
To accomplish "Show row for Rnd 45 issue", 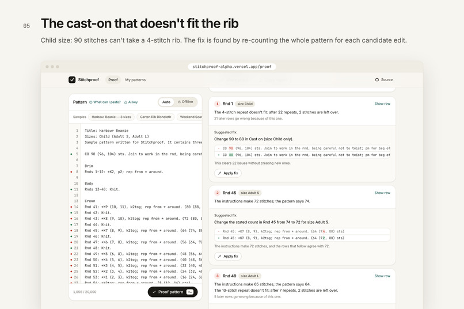I will click(x=382, y=193).
